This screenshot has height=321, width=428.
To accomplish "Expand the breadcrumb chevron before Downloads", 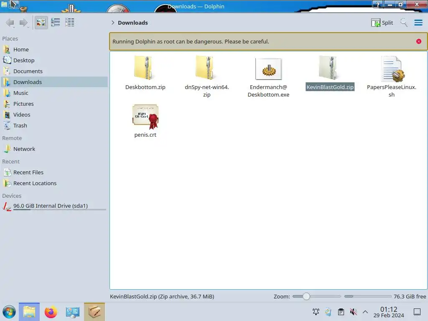I will click(113, 23).
